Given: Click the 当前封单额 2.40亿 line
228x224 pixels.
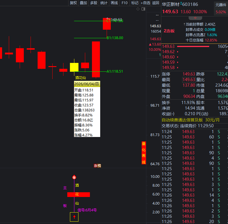Looking at the screenshot, I should tap(199, 24).
